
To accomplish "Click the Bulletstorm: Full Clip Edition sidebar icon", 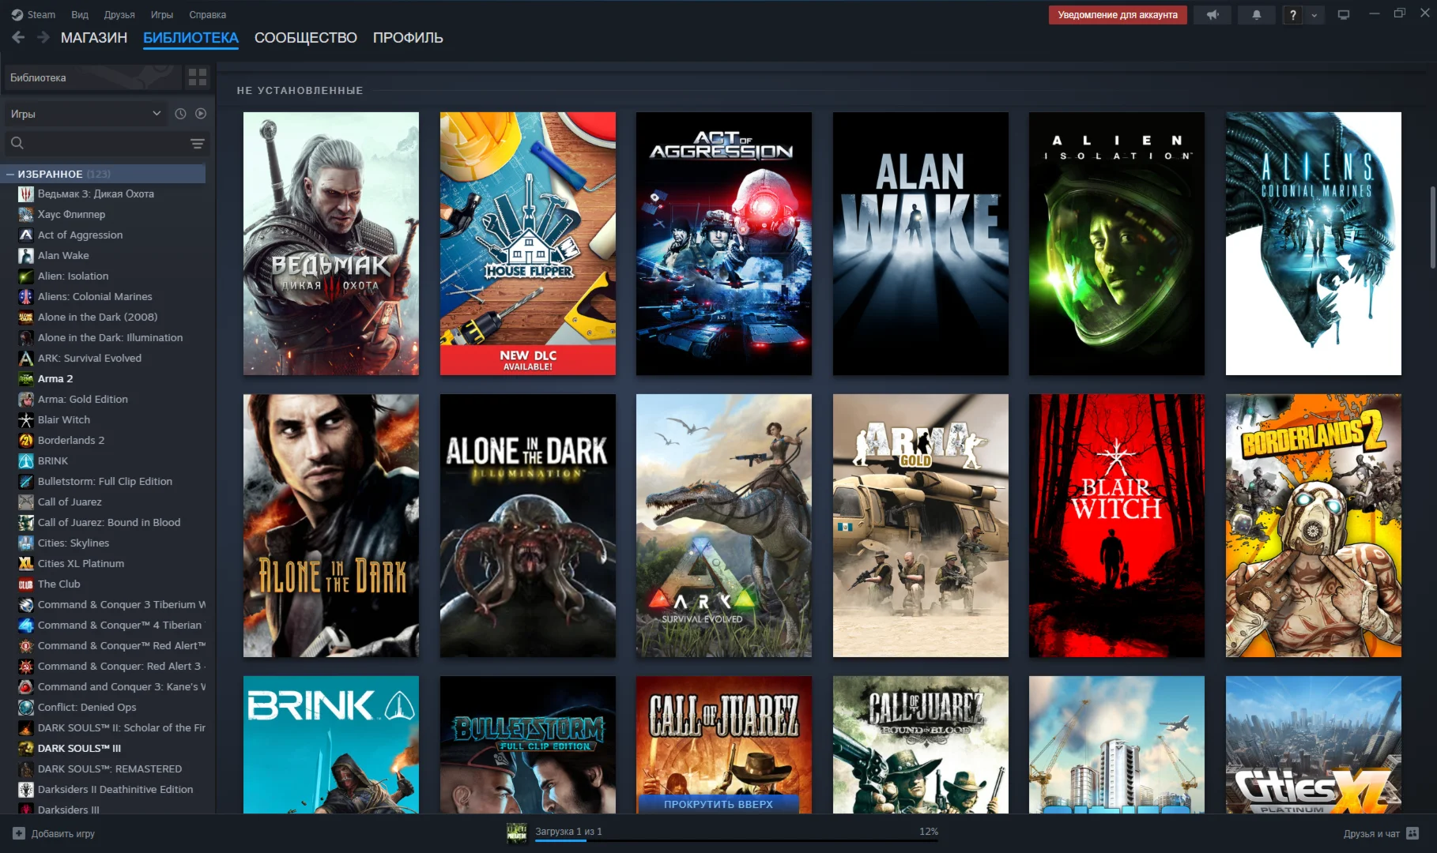I will click(25, 481).
